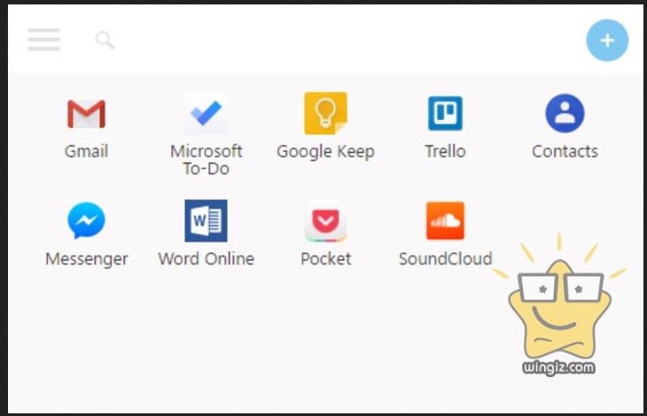Click the magnifying glass search icon

105,40
